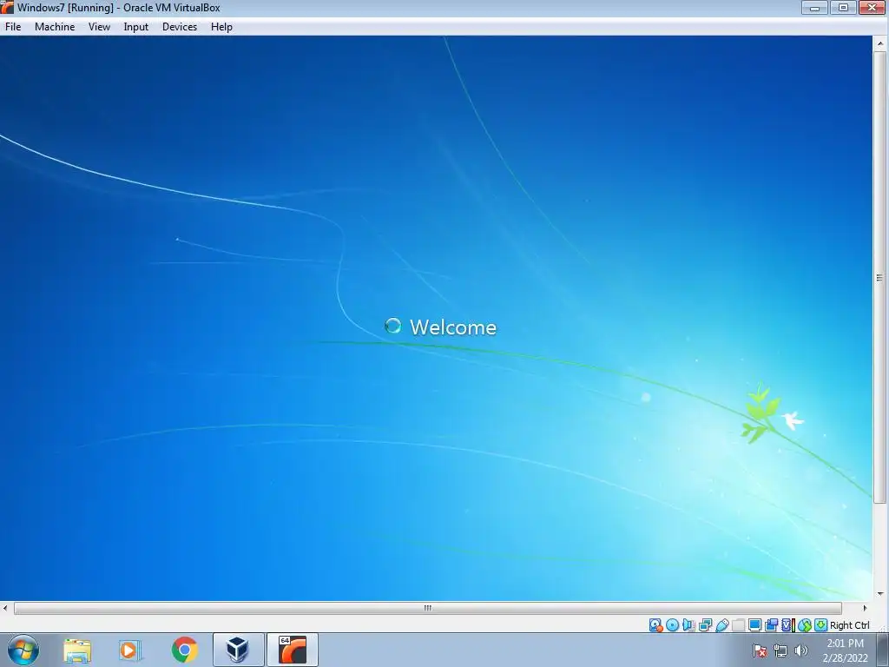Click the keyboard capture green arrow icon

[x=821, y=625]
